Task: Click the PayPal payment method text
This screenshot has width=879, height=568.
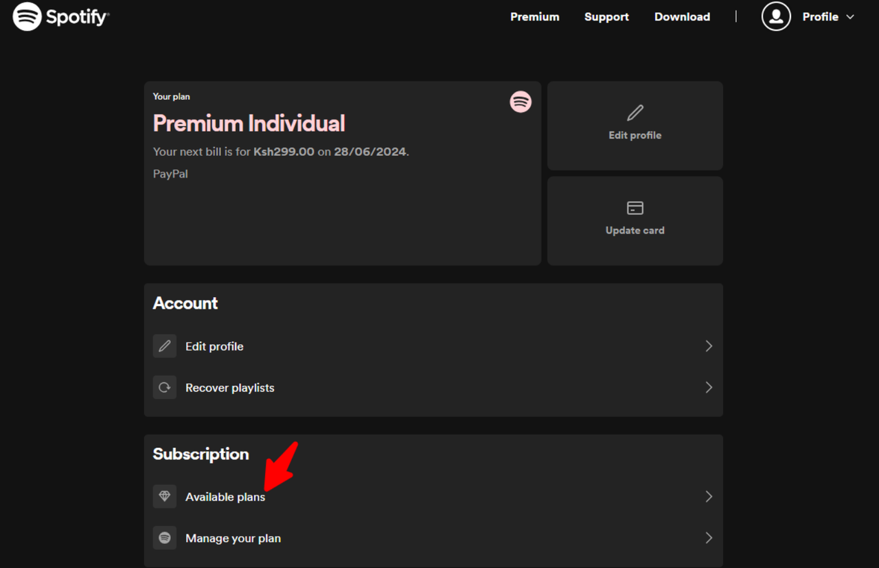Action: tap(170, 174)
